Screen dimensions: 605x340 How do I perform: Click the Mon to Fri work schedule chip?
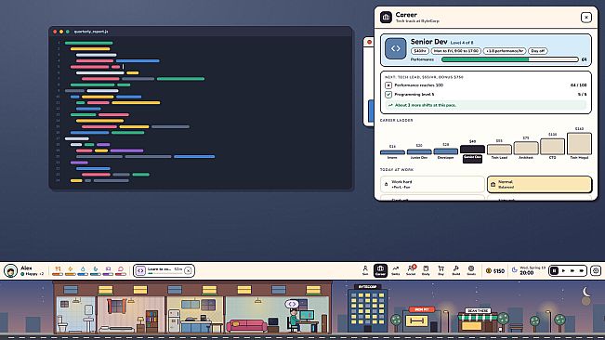(456, 51)
